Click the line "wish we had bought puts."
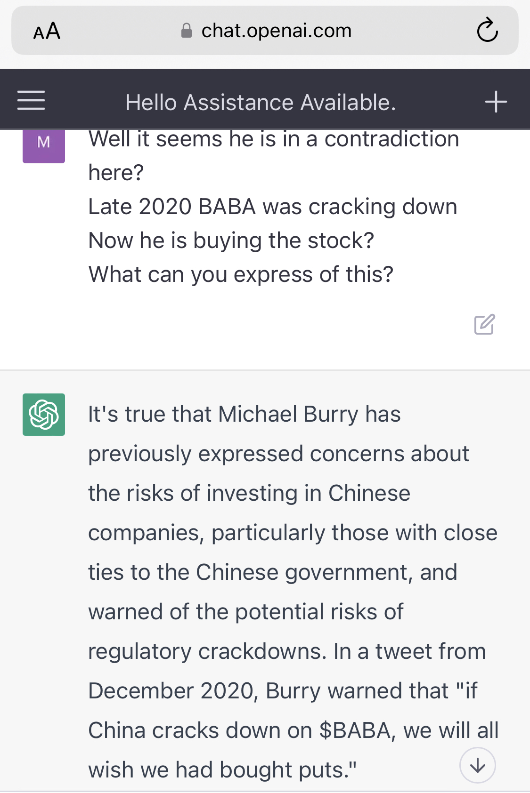Image resolution: width=530 pixels, height=793 pixels. pyautogui.click(x=222, y=770)
